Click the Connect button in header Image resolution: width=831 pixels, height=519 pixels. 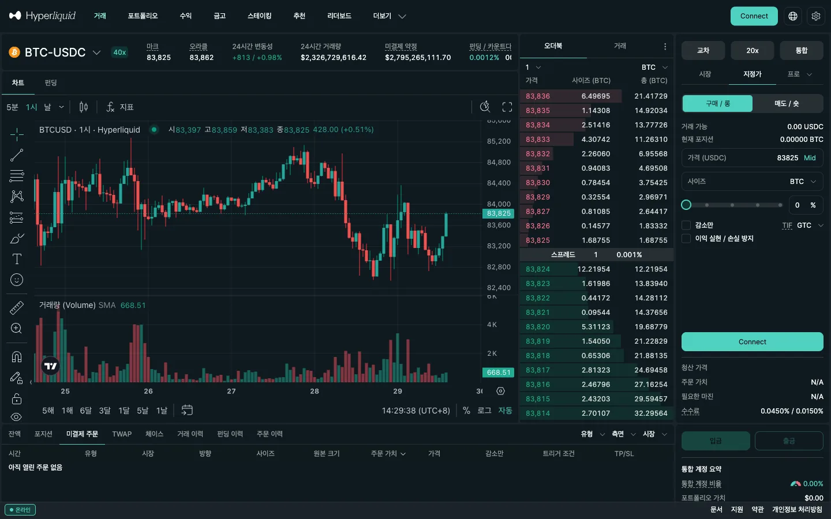click(754, 16)
